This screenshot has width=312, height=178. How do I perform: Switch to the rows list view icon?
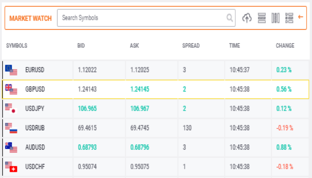262,18
